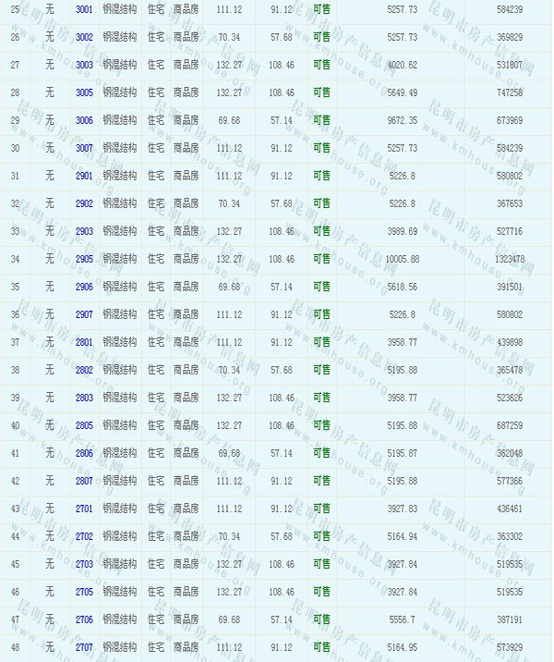Open room 3002 link
This screenshot has width=554, height=662.
pos(84,37)
